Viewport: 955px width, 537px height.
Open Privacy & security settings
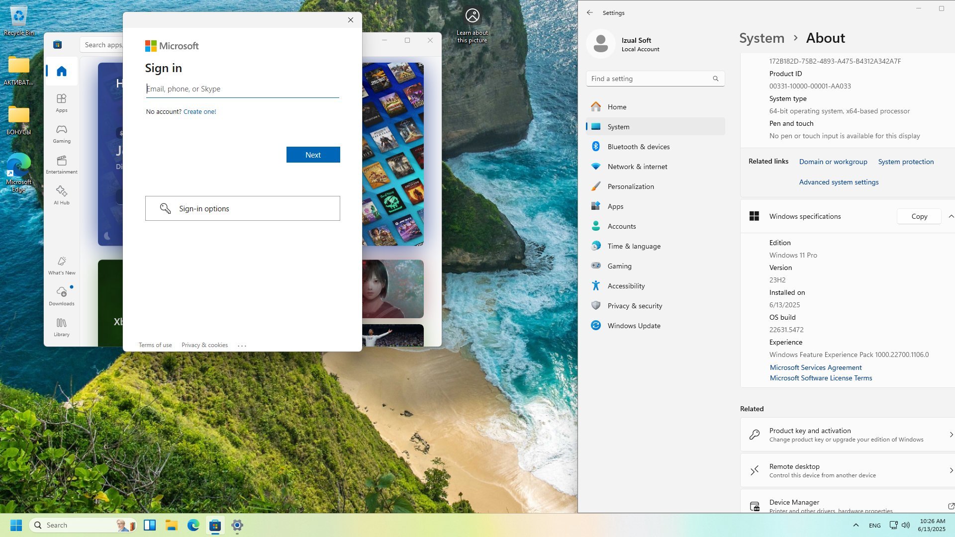[x=655, y=306]
